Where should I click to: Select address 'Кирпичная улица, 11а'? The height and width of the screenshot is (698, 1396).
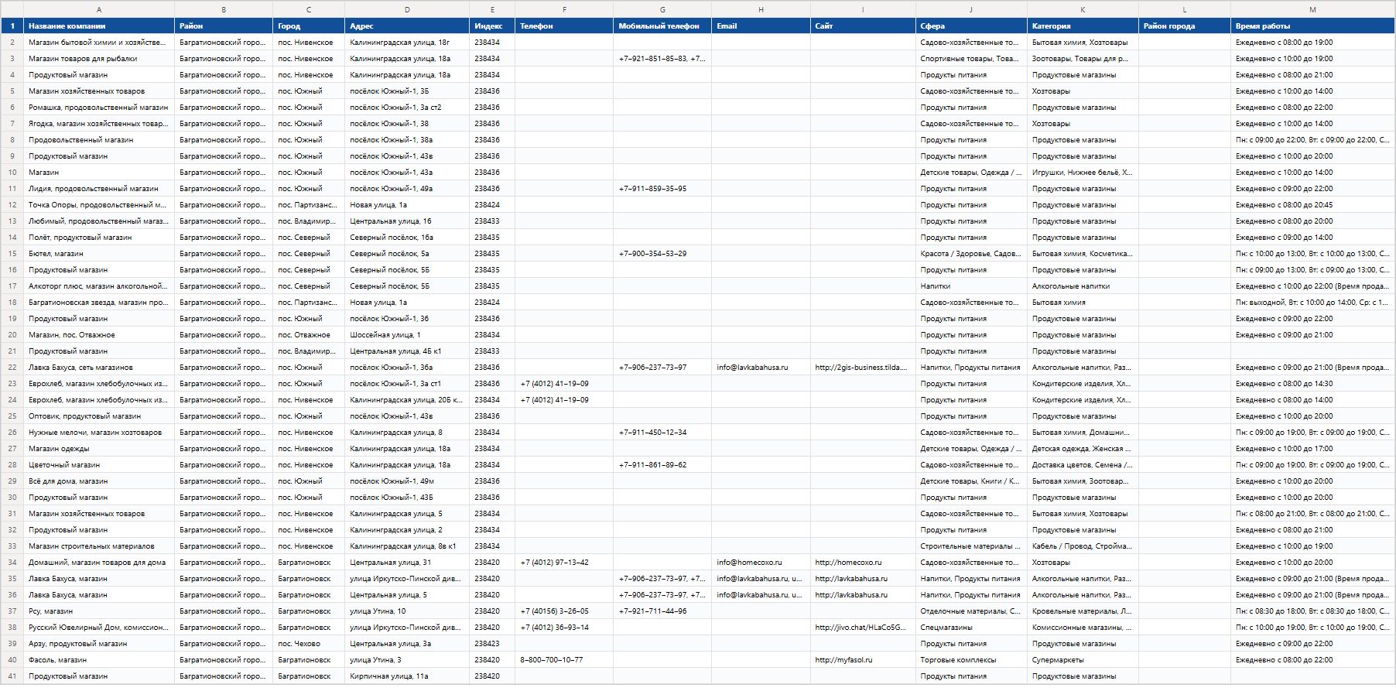(x=407, y=676)
